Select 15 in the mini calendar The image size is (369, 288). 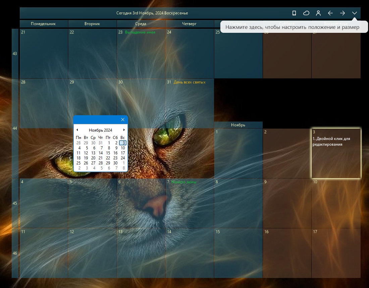pyautogui.click(x=108, y=153)
